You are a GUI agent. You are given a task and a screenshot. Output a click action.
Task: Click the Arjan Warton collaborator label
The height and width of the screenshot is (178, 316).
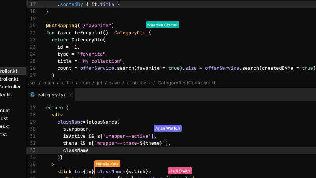[x=167, y=128]
